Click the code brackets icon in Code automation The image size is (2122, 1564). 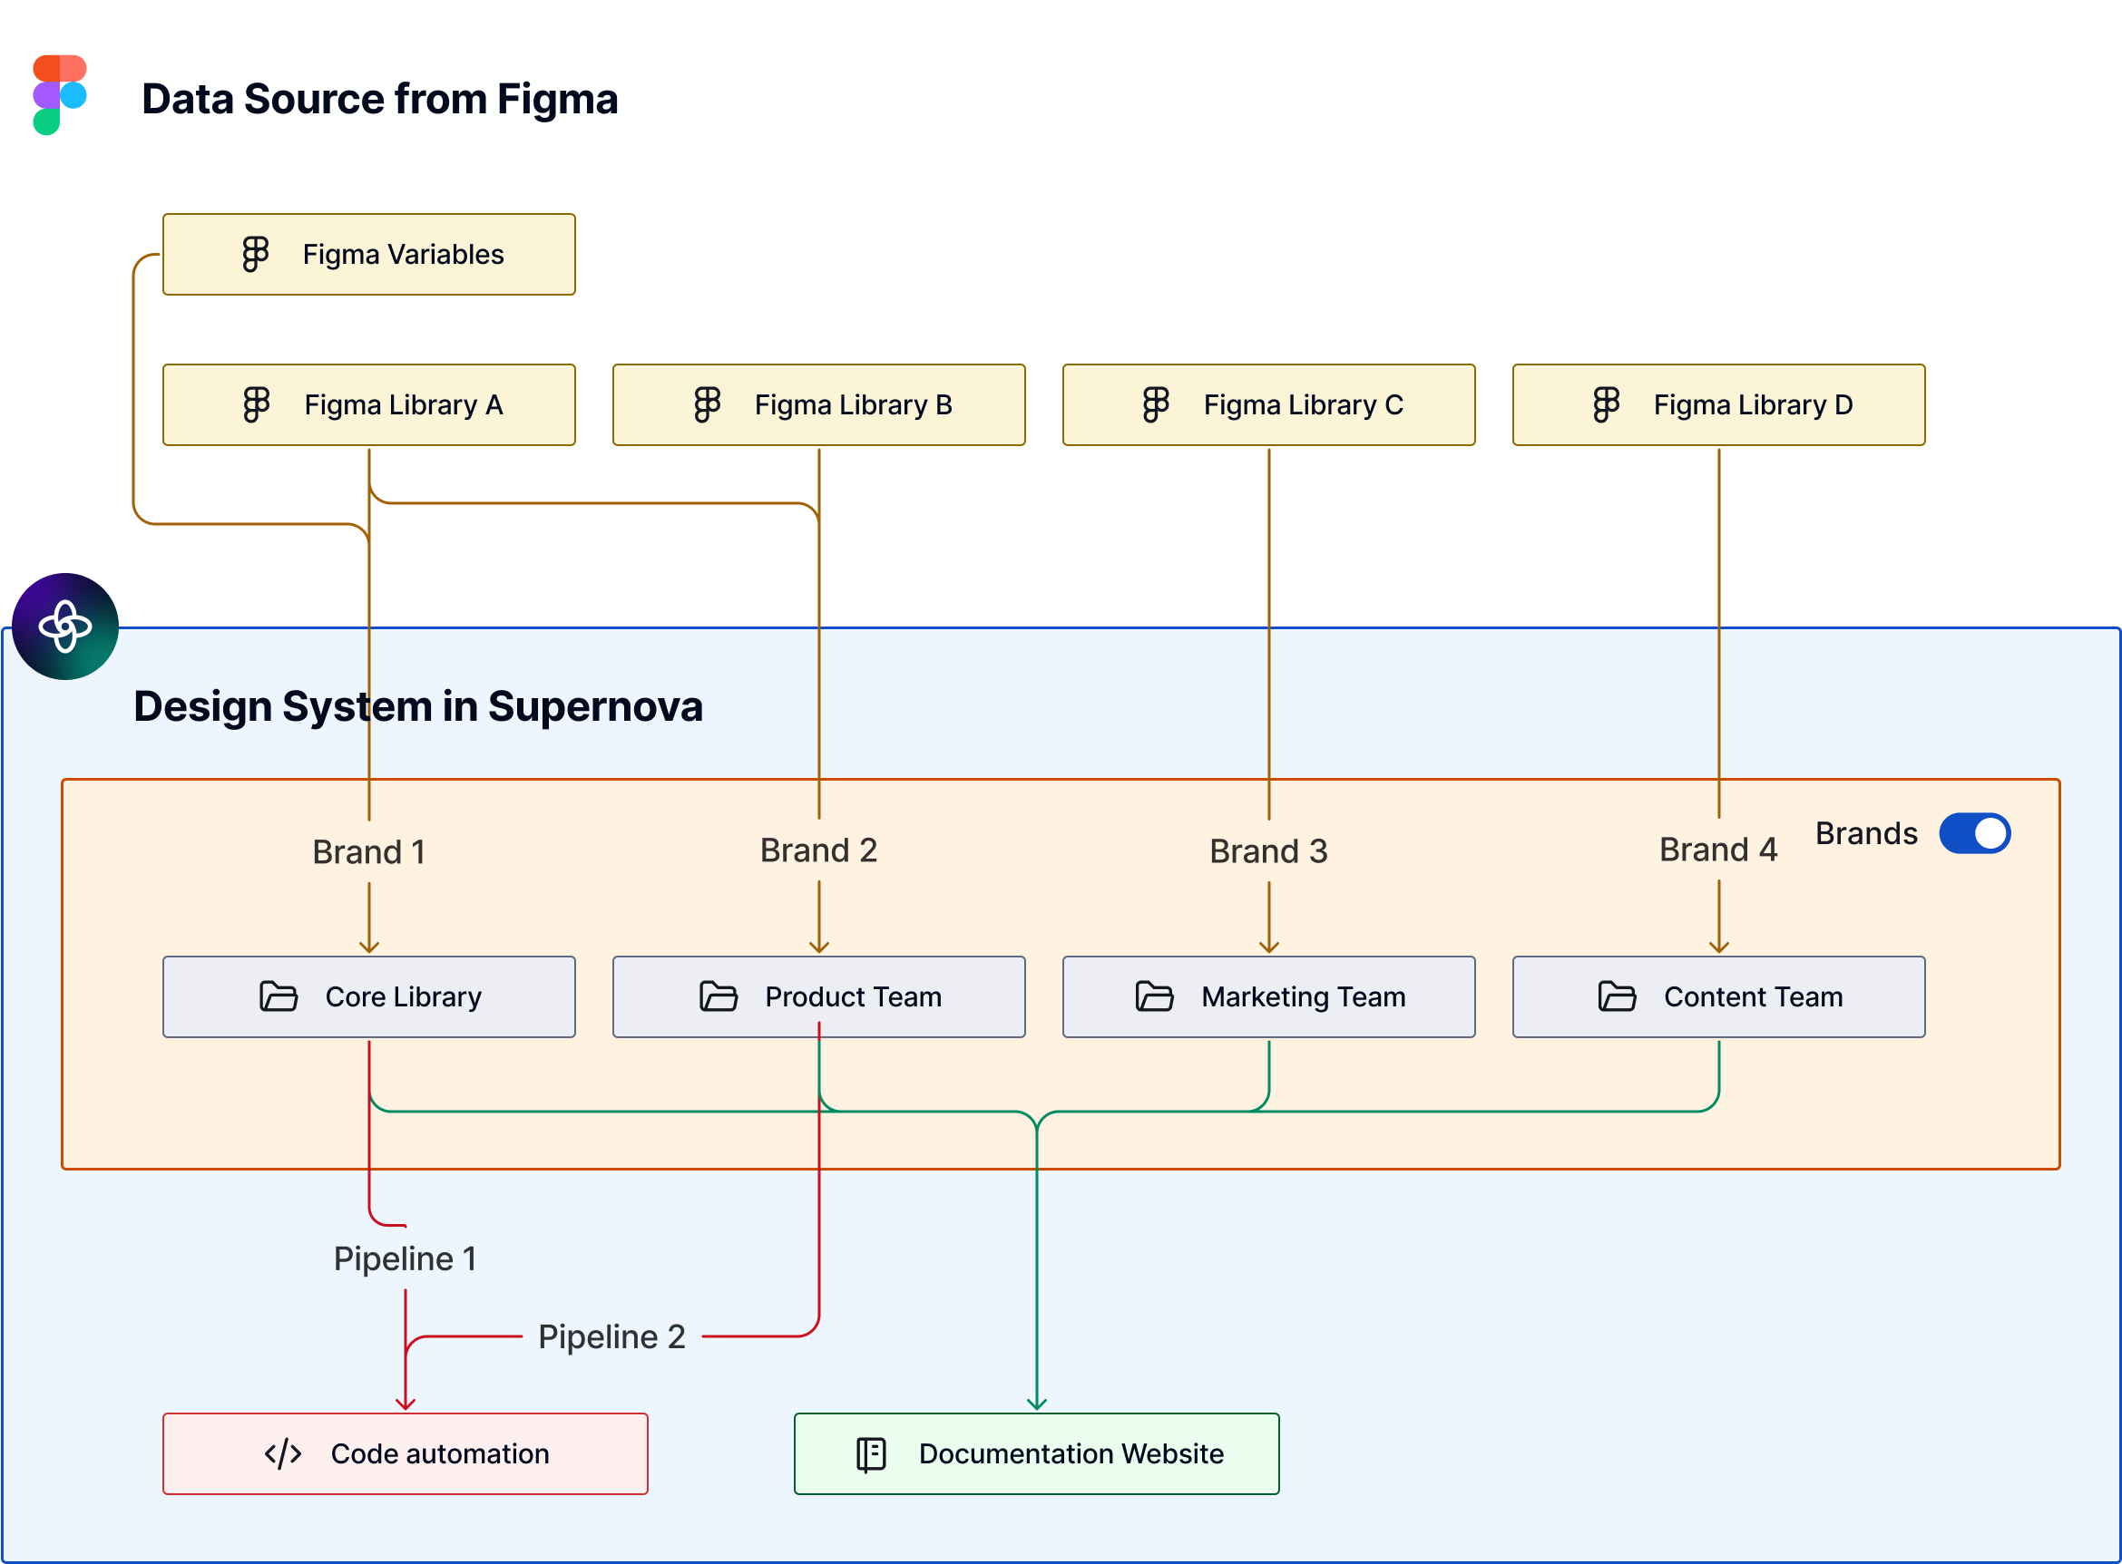282,1453
